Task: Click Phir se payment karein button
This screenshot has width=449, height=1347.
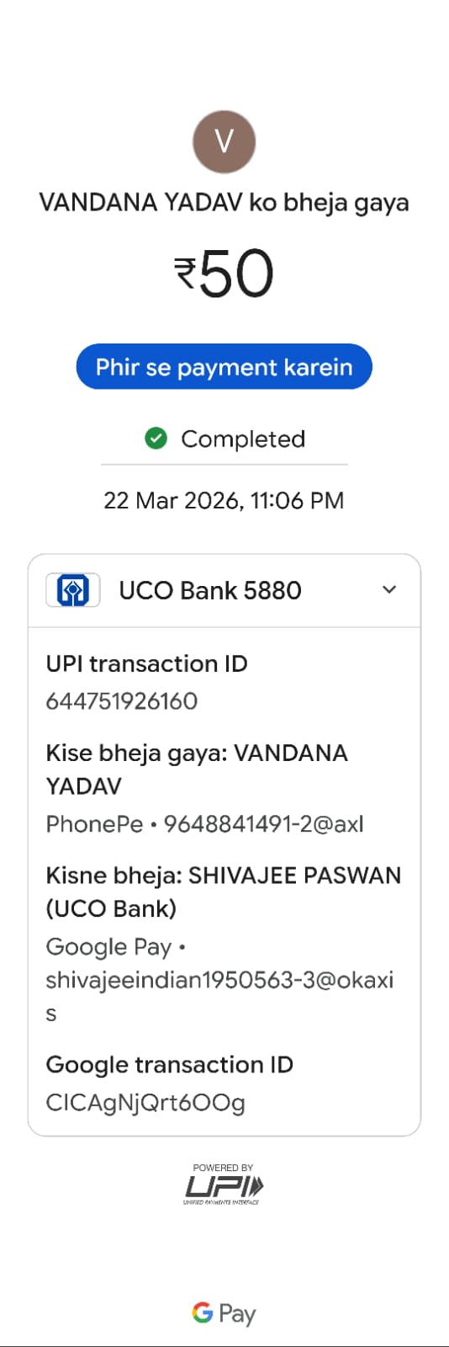Action: [x=224, y=366]
